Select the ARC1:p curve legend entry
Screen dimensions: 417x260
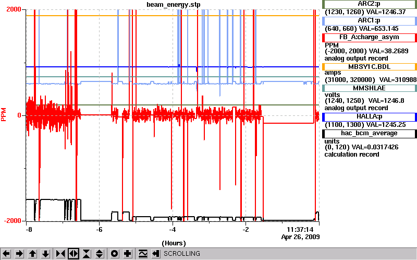pos(370,21)
